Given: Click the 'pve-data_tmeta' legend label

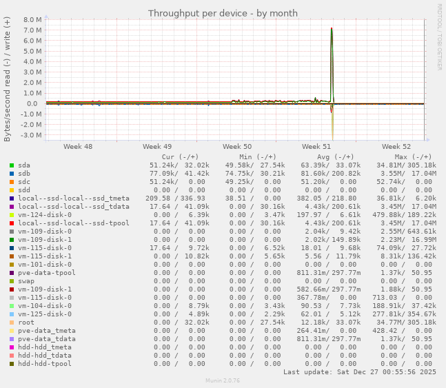Looking at the screenshot, I should click(47, 331).
